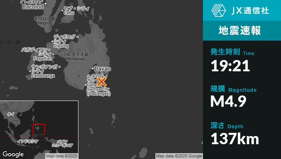281x159 pixels.
Task: Click the 19:21 occurrence time value
Action: 230,66
